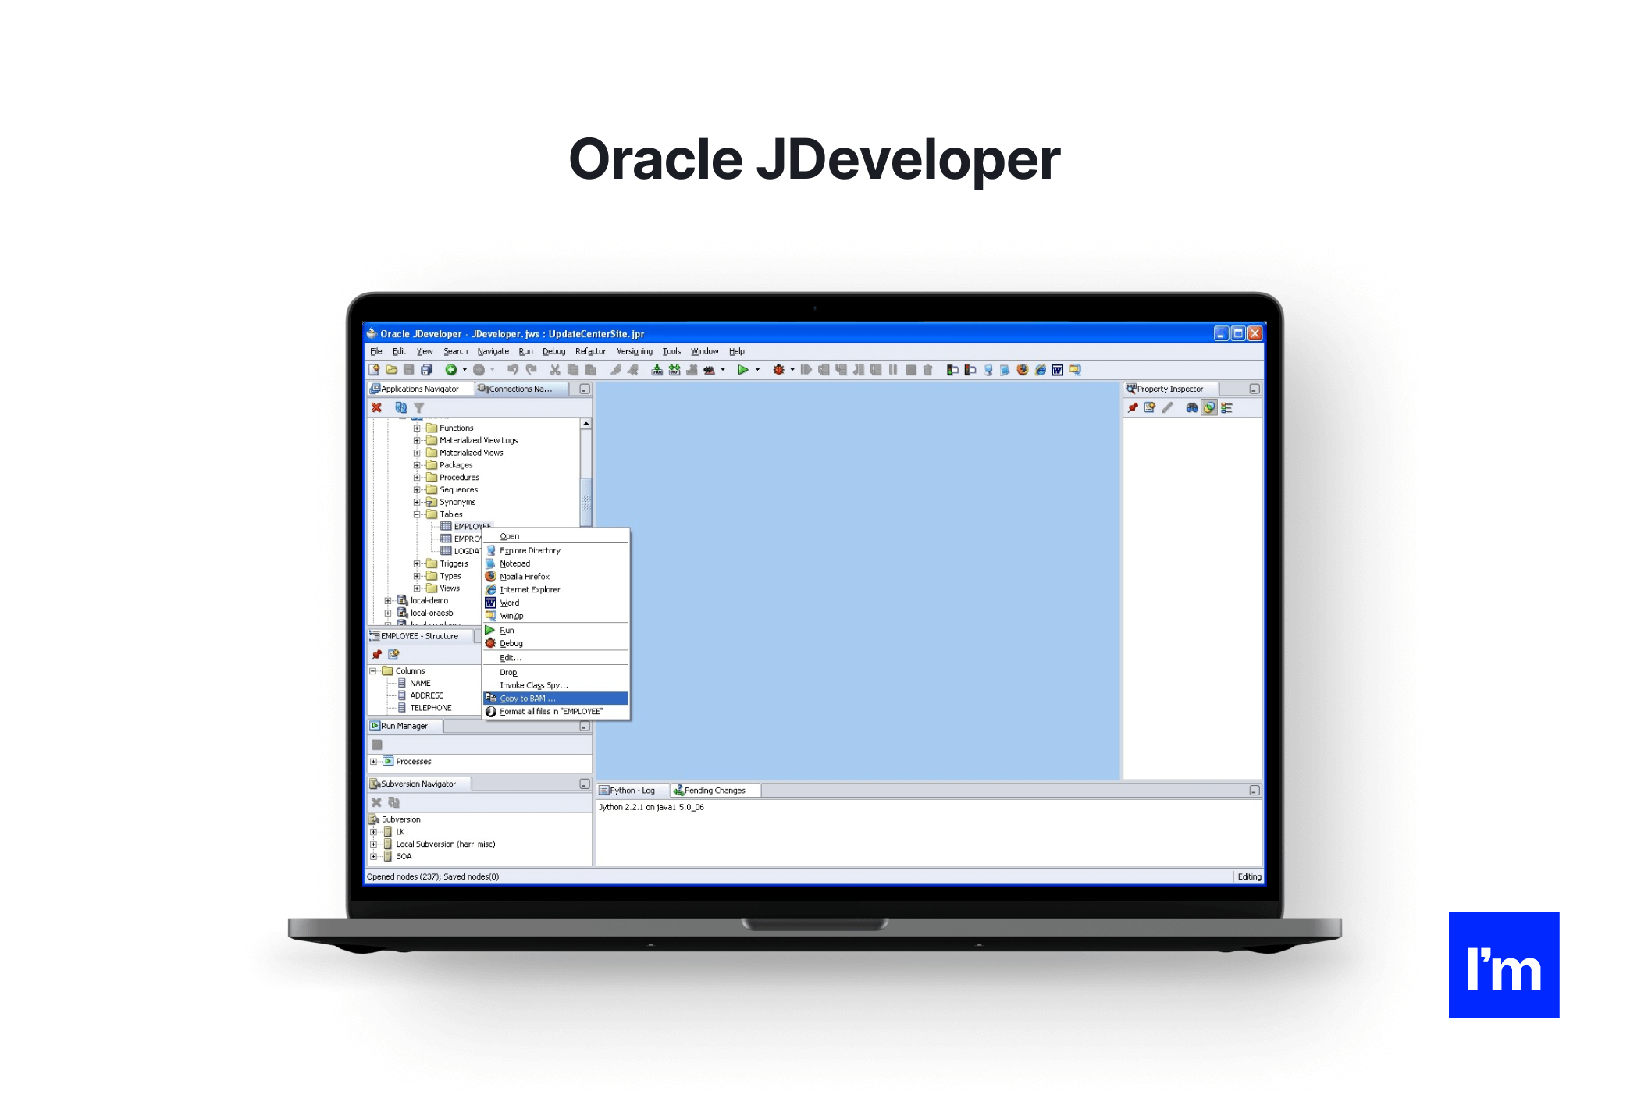
Task: Click the green Back navigation arrow
Action: pos(451,370)
